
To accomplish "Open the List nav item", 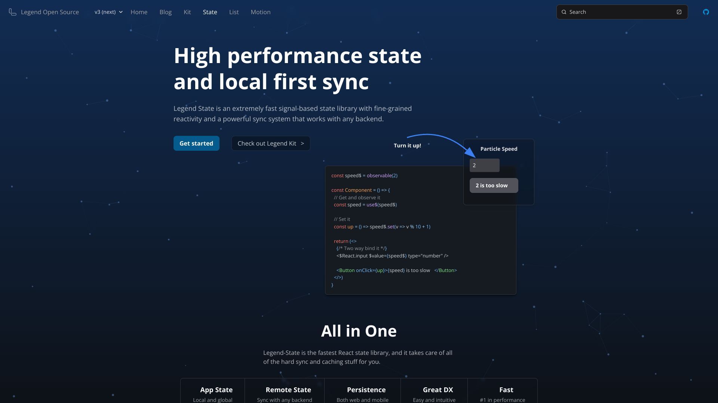I will (x=234, y=12).
